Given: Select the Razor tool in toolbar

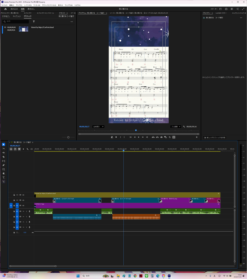Looking at the screenshot, I should pos(4,157).
